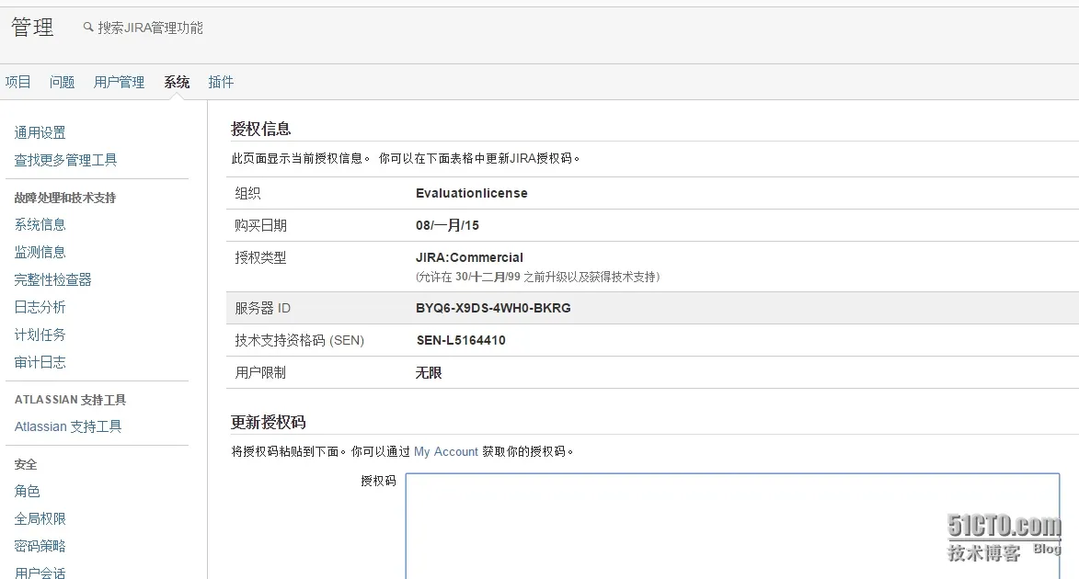Open 完整性检查器 link
Screen dimensions: 1079x579
pos(53,279)
